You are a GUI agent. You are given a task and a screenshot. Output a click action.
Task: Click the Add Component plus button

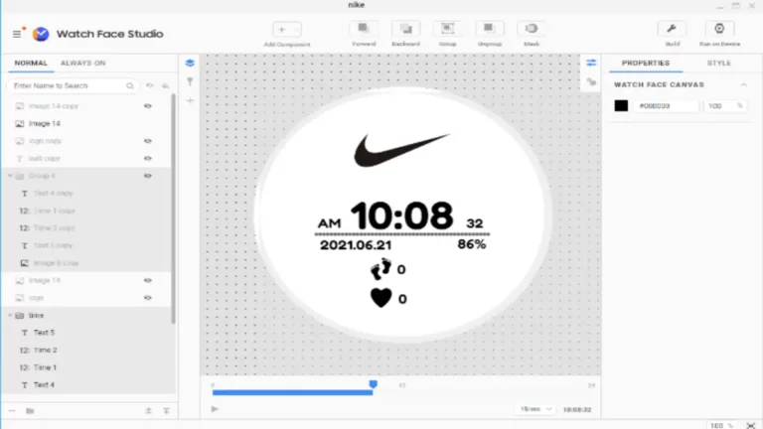(x=282, y=29)
